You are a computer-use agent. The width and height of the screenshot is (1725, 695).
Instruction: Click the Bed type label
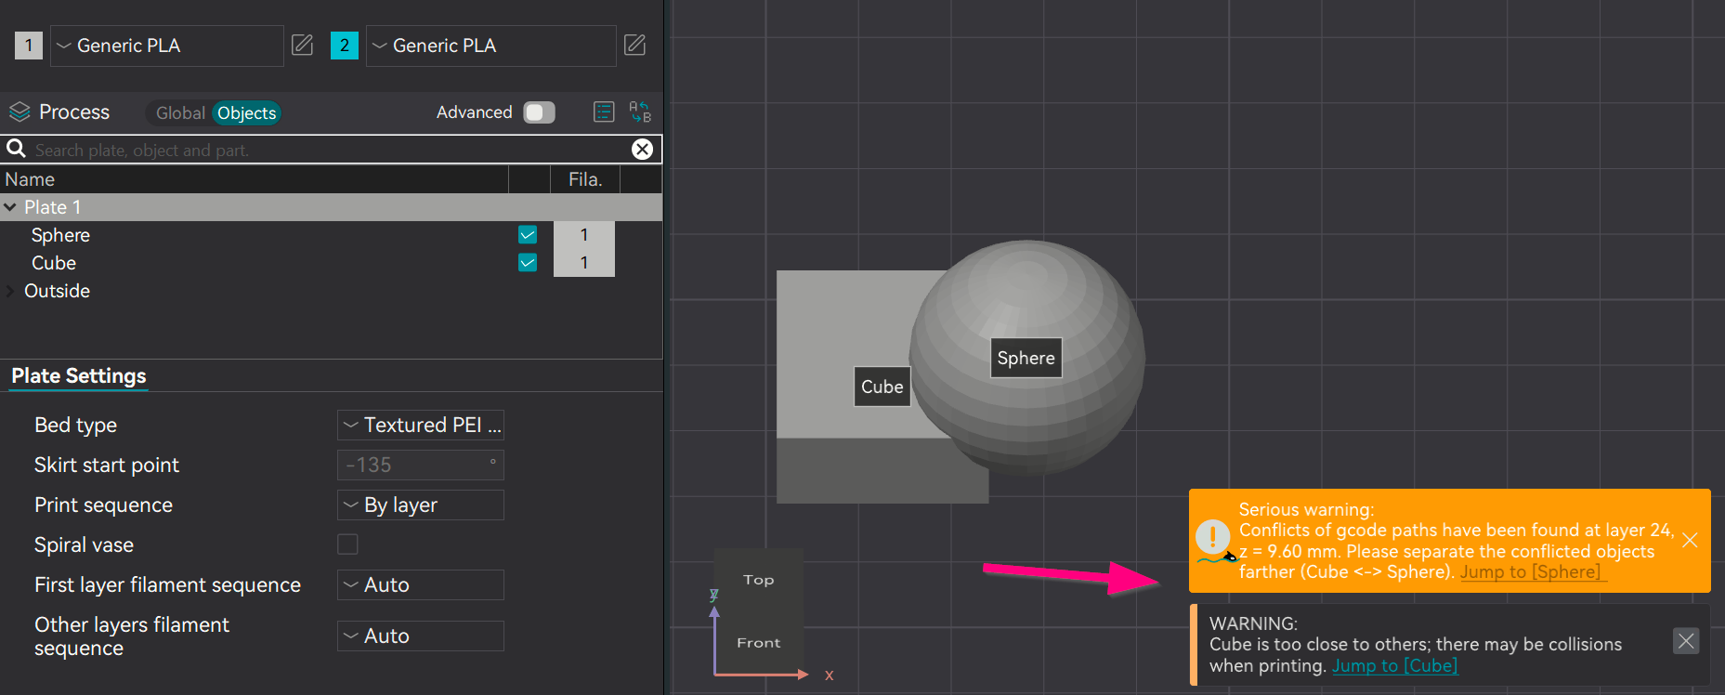[x=75, y=425]
